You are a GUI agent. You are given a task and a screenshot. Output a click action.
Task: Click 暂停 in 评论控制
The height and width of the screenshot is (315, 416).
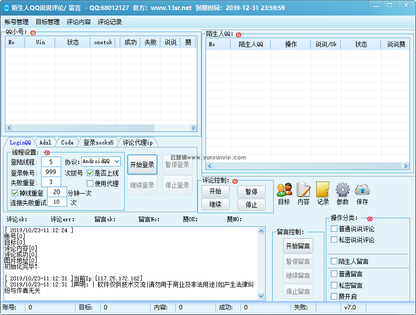(x=251, y=192)
